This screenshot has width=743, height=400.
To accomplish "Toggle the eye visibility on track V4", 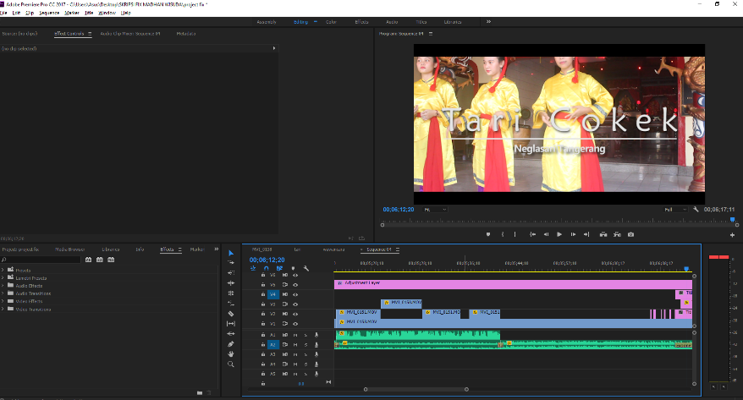I will pos(295,294).
